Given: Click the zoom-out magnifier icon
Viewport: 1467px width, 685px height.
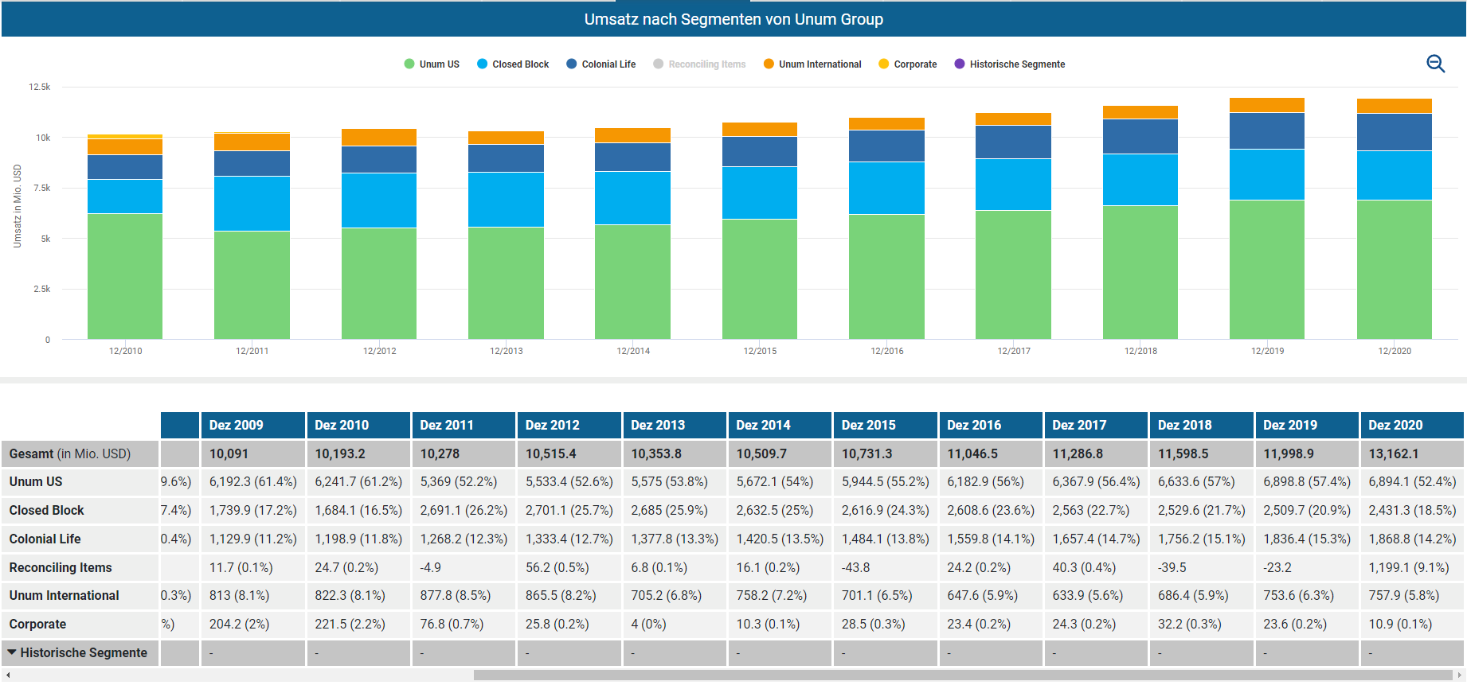Looking at the screenshot, I should click(1435, 64).
